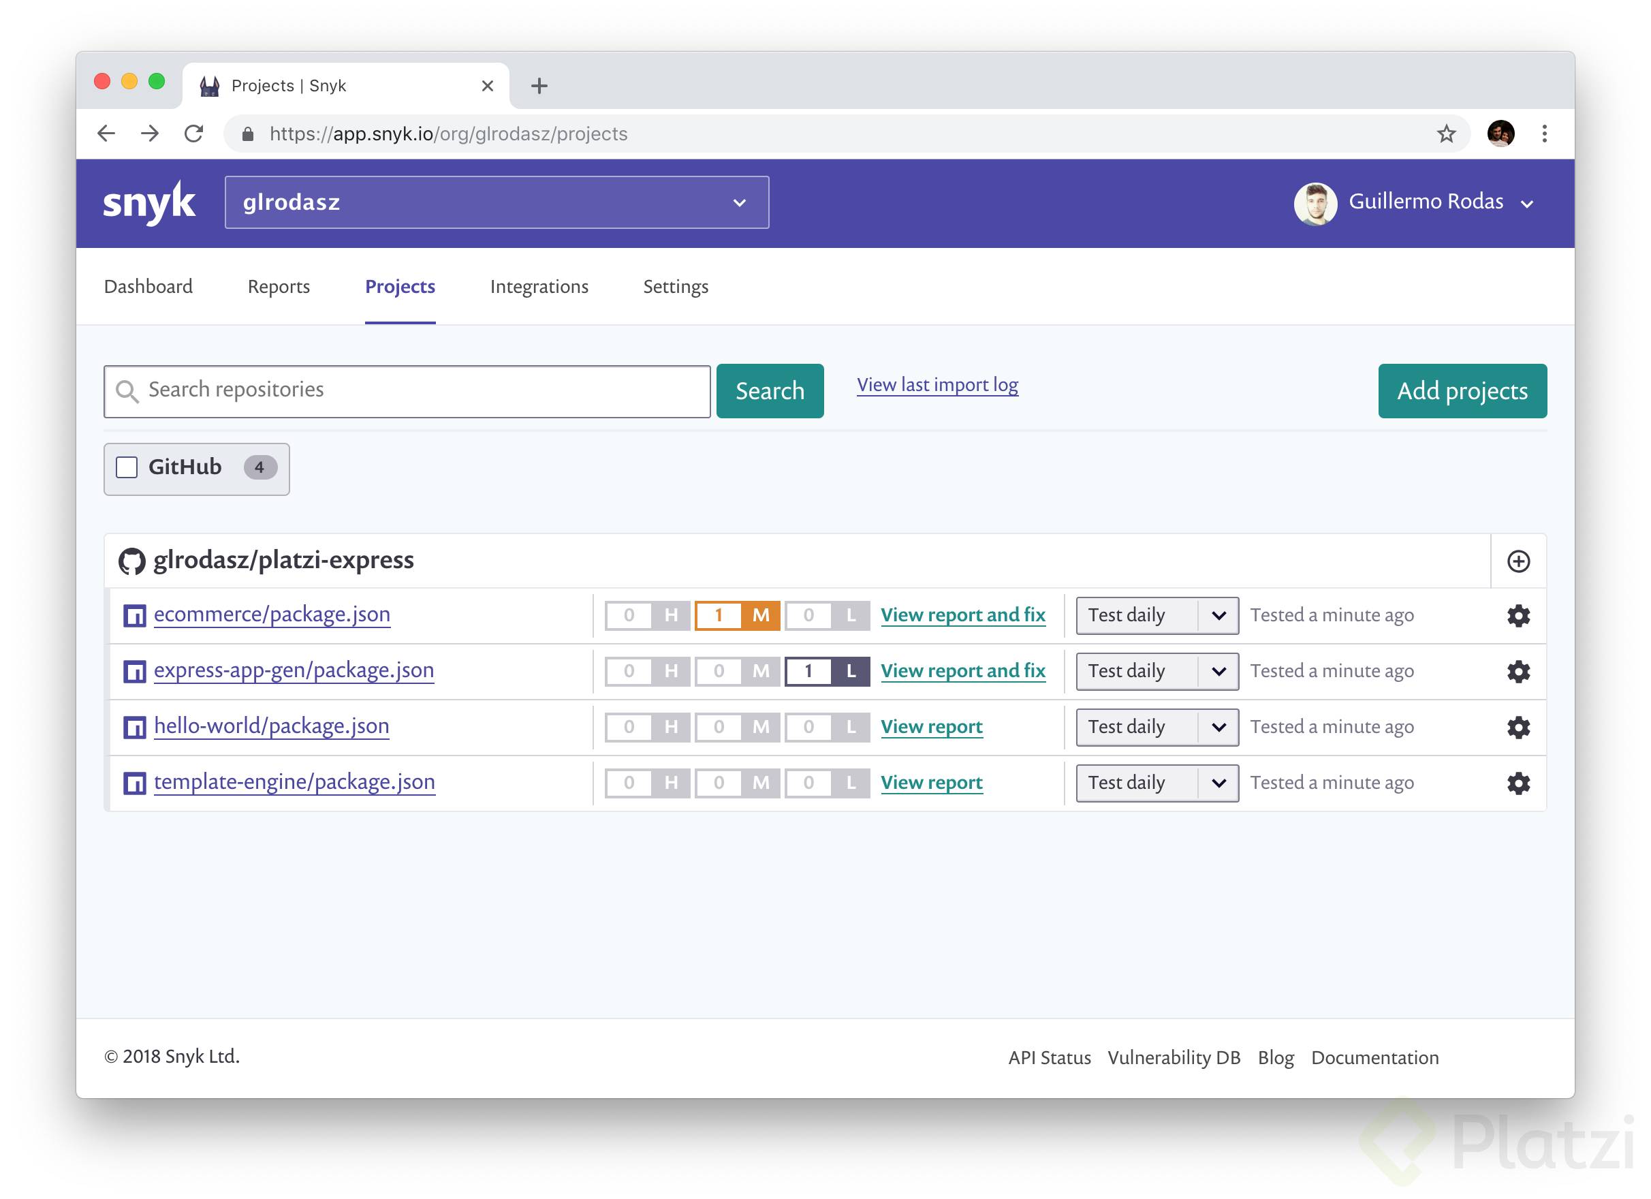Select the Projects tab
The image size is (1651, 1199).
tap(400, 287)
